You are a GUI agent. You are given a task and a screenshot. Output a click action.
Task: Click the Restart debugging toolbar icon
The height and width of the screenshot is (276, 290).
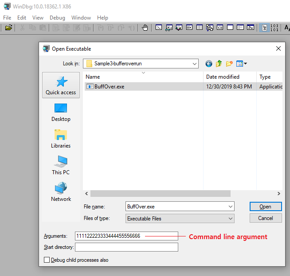pyautogui.click(x=66, y=28)
